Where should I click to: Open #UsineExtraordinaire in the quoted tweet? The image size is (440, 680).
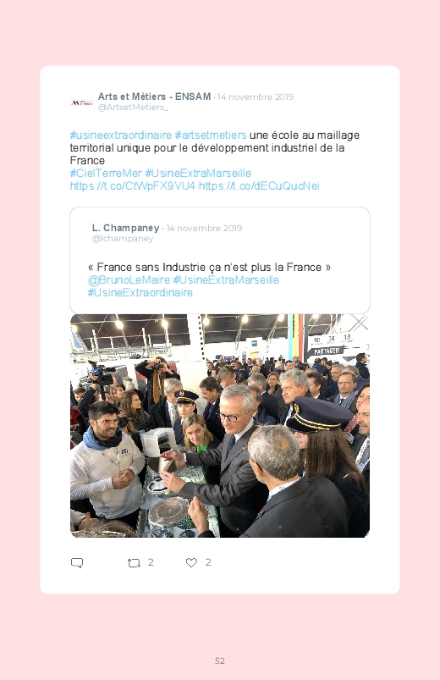tap(140, 293)
